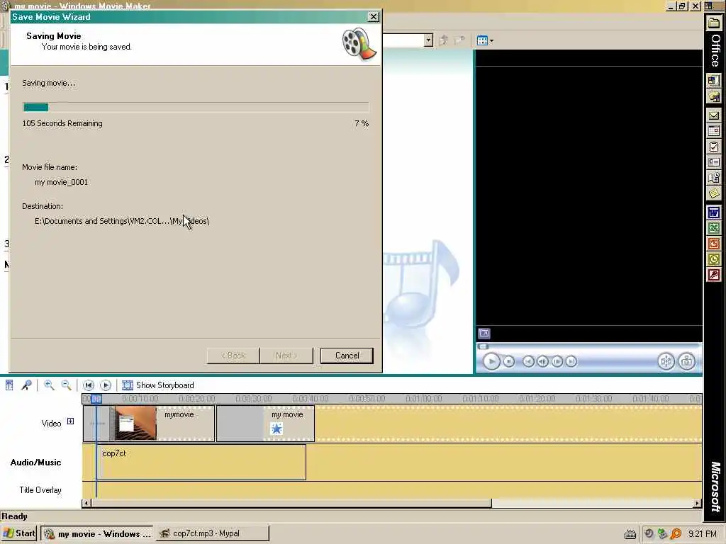Cancel the movie saving process
This screenshot has width=726, height=544.
(347, 356)
